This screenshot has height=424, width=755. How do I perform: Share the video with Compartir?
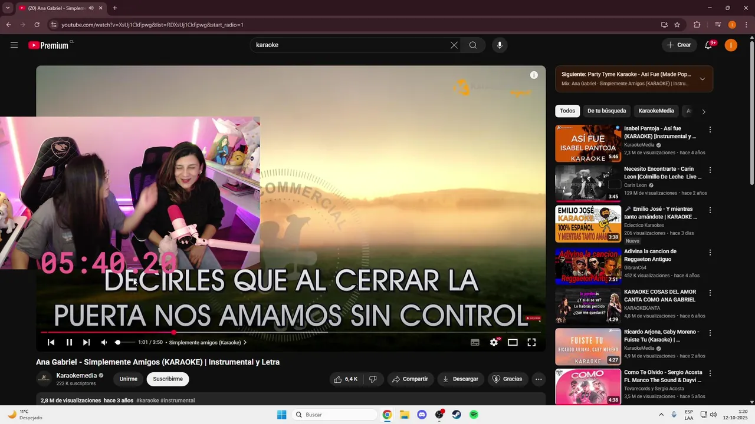point(410,379)
